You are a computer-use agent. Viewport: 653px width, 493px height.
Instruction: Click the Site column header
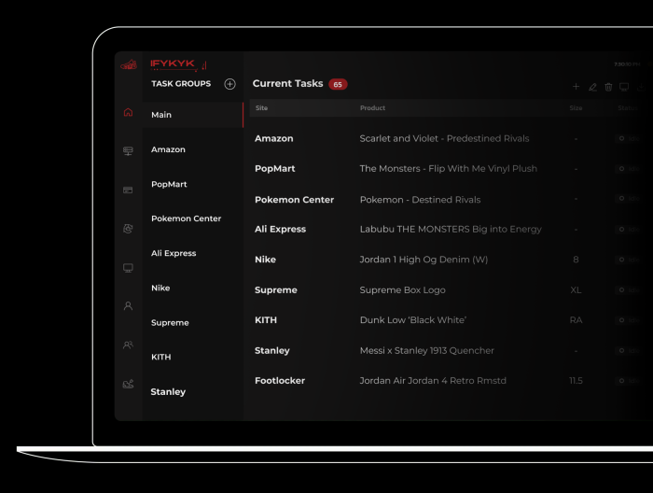261,108
